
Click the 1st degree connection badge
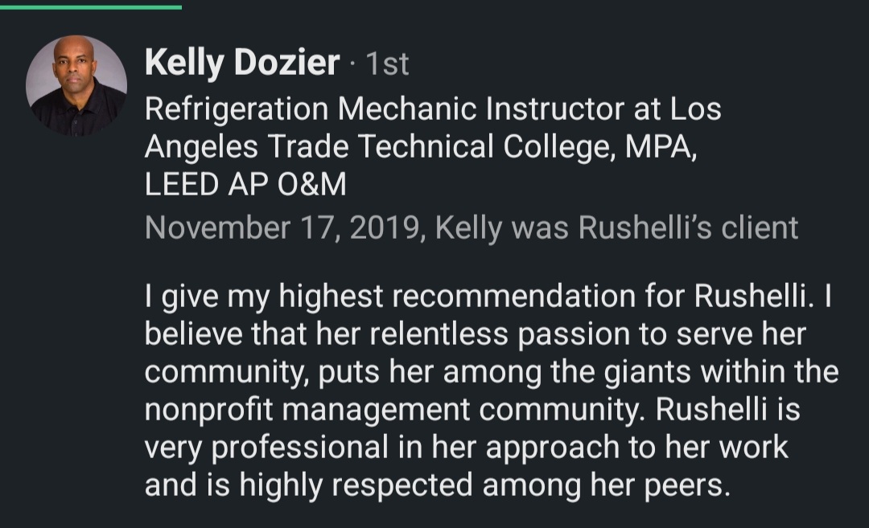tap(387, 63)
